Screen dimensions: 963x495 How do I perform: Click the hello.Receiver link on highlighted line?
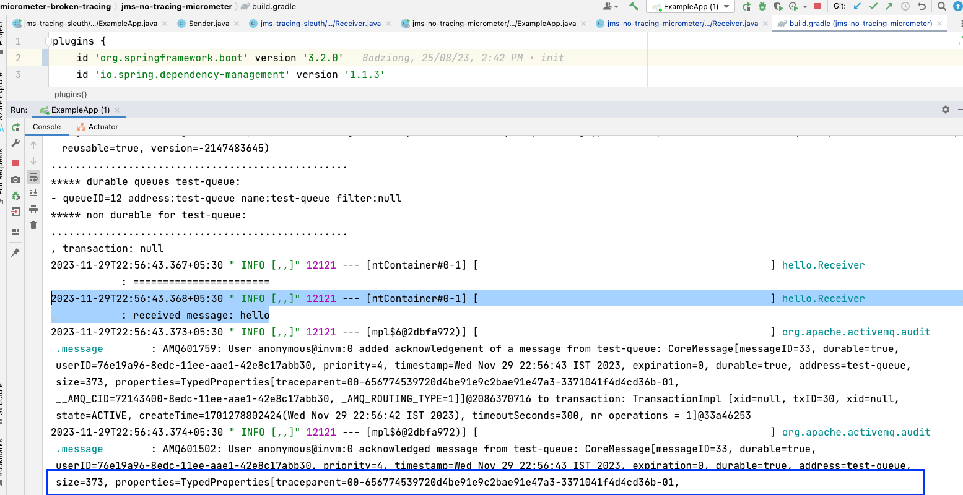point(823,298)
